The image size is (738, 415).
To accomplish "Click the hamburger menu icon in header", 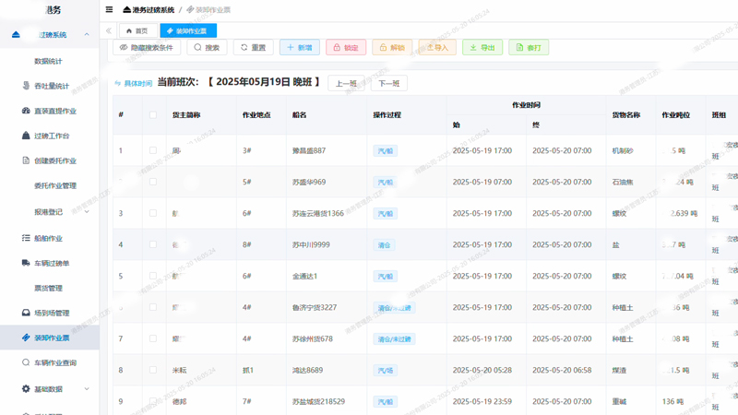I will tap(109, 10).
